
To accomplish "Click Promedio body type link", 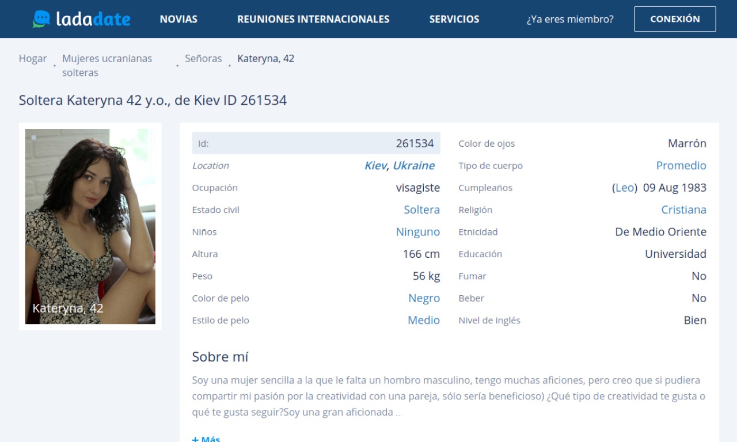I will (681, 166).
